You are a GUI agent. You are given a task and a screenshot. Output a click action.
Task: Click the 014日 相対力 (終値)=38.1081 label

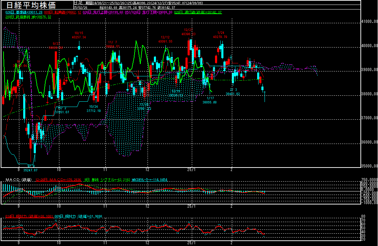click(29, 216)
